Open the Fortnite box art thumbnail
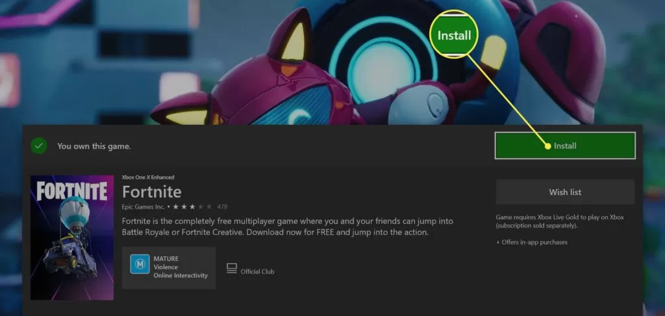Image resolution: width=665 pixels, height=316 pixels. pyautogui.click(x=72, y=238)
